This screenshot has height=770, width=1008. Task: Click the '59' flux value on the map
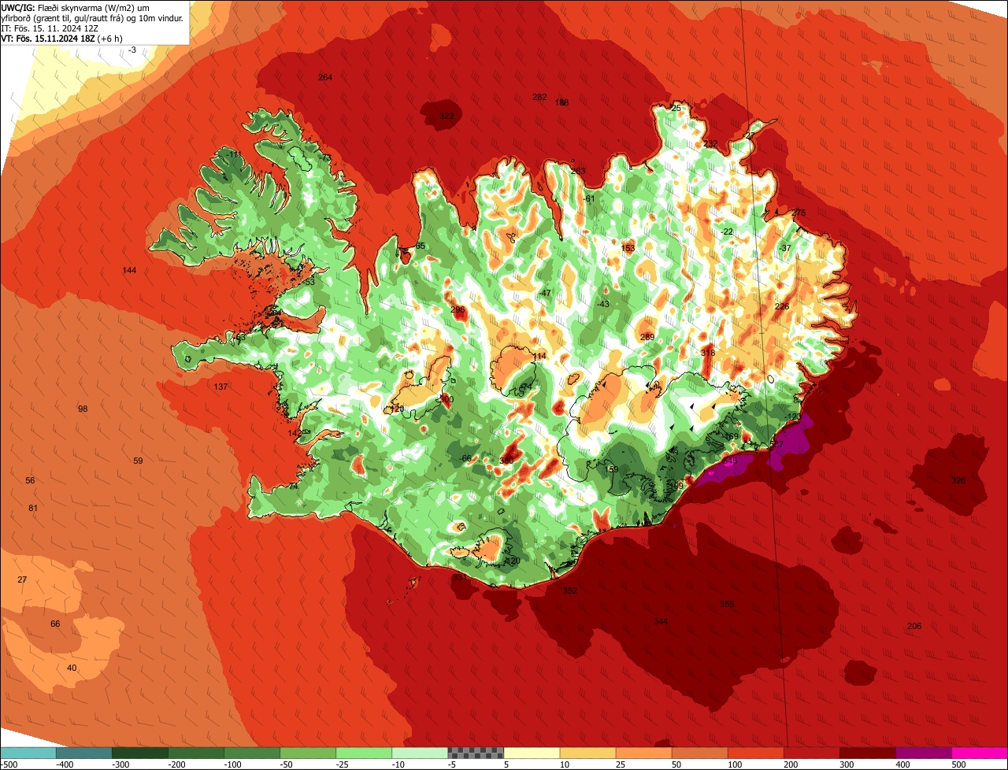(x=139, y=461)
